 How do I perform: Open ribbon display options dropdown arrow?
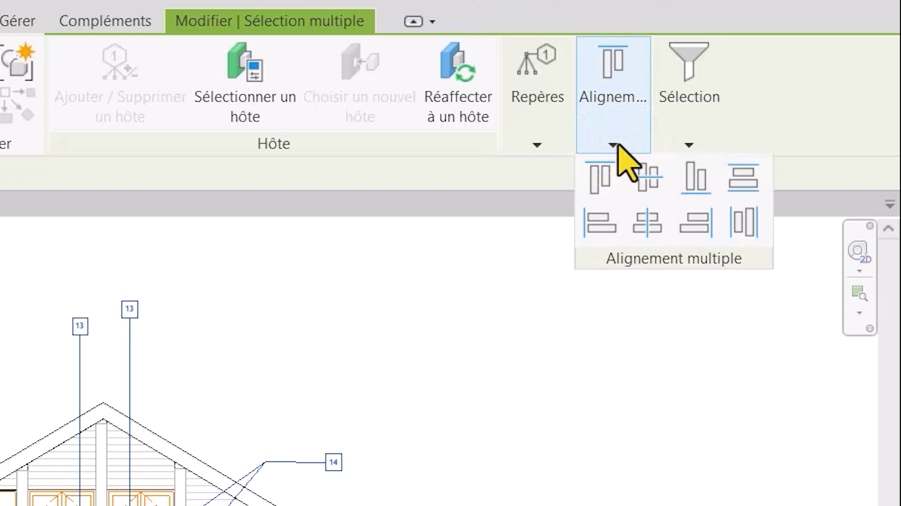(x=432, y=22)
